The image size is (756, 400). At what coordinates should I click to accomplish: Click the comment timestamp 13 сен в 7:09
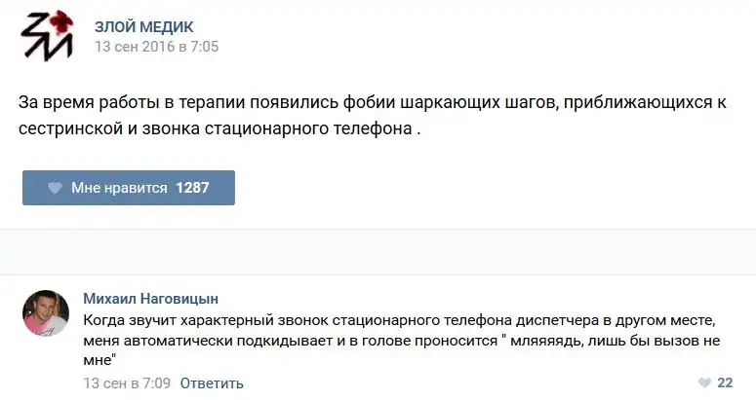click(x=125, y=382)
